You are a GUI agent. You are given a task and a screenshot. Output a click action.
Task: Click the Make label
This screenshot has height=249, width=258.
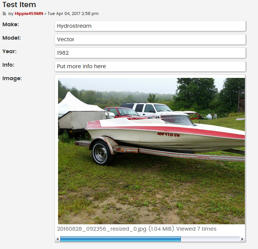11,24
